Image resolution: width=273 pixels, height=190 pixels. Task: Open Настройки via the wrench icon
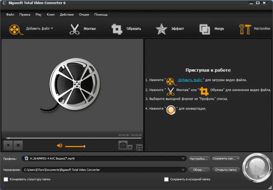(x=244, y=29)
